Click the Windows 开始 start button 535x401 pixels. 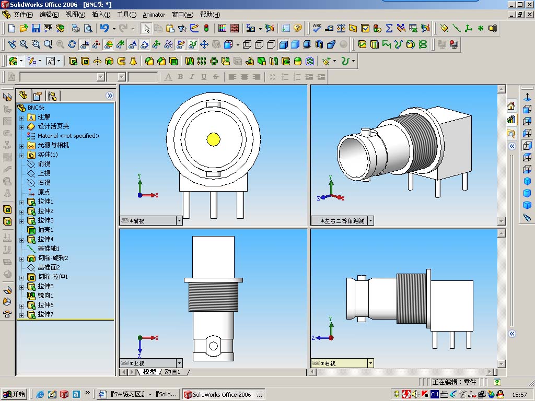14,394
